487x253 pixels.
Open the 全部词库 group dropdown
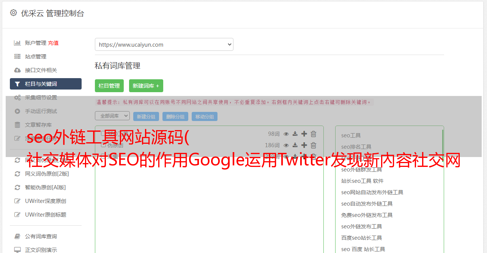pyautogui.click(x=112, y=116)
